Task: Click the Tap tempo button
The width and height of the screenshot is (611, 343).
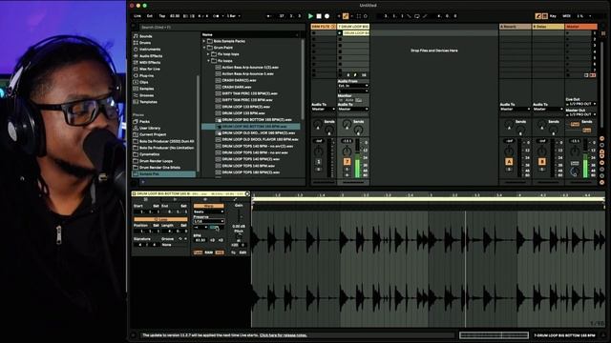Action: [x=161, y=16]
